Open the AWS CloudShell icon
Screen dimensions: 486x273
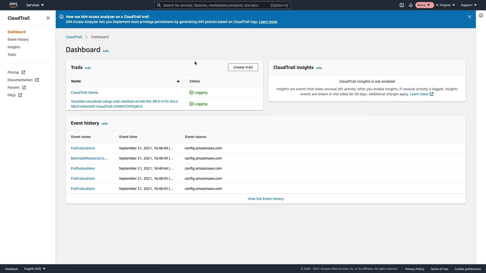coord(402,5)
